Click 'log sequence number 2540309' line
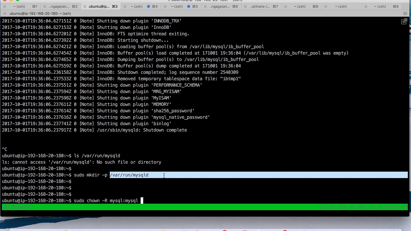Image resolution: width=411 pixels, height=231 pixels. (120, 72)
